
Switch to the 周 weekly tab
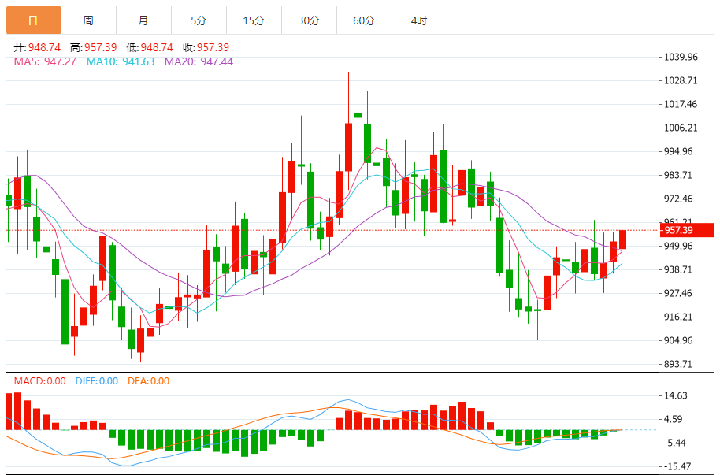coord(89,20)
